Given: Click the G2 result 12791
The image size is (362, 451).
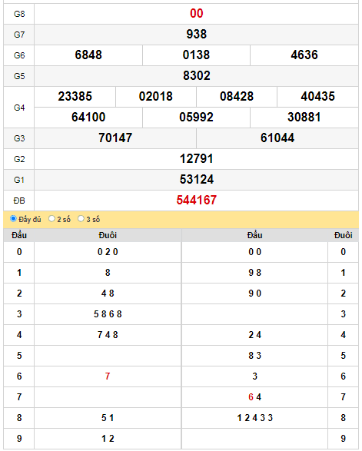Looking at the screenshot, I should (196, 159).
